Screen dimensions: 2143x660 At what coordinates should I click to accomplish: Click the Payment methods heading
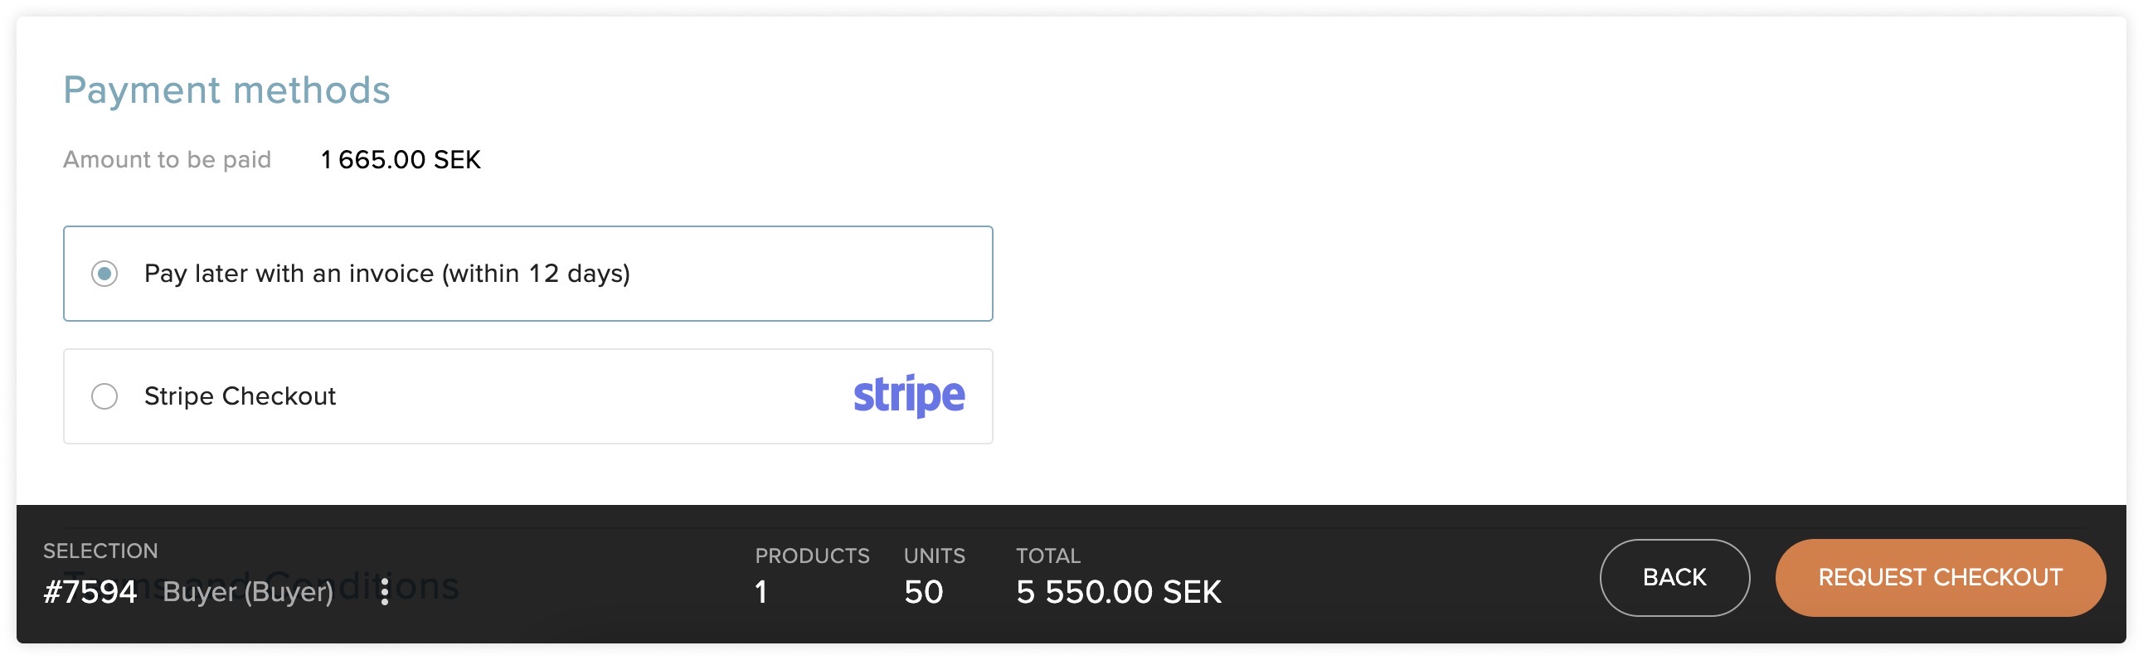coord(226,90)
